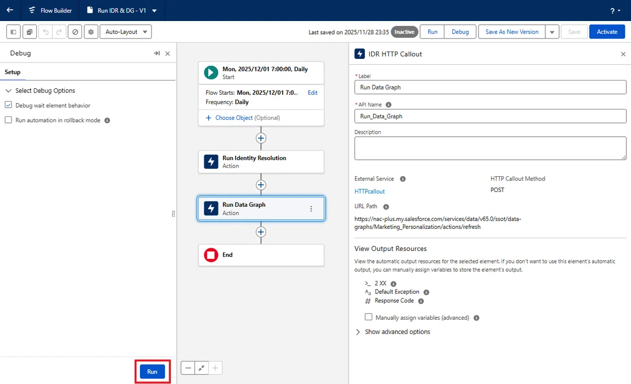Switch to the Setup tab

pyautogui.click(x=13, y=72)
